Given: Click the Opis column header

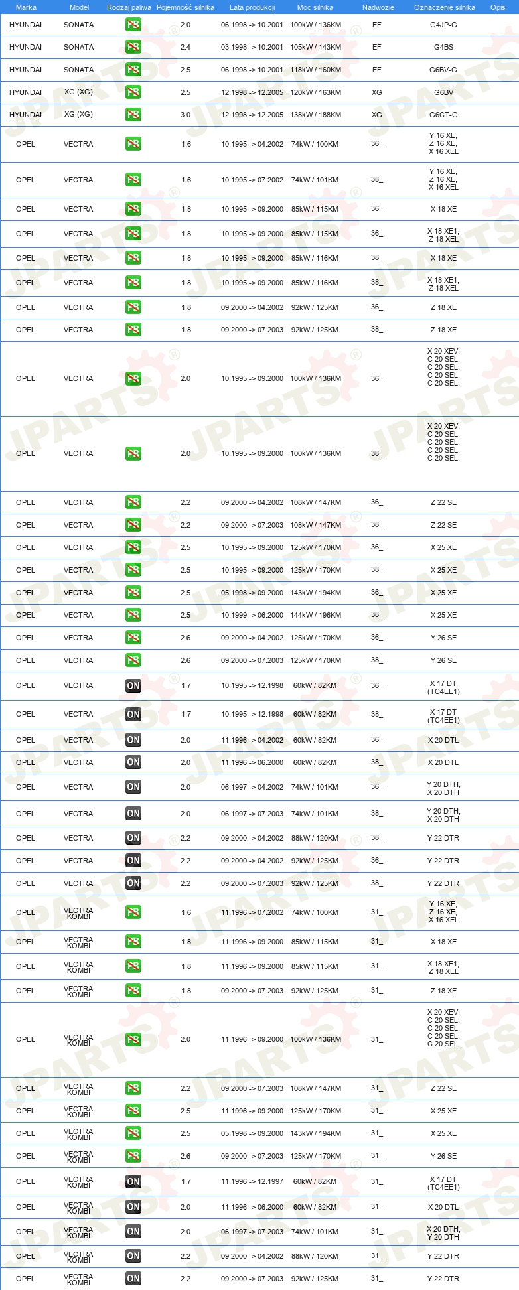Looking at the screenshot, I should coord(498,7).
